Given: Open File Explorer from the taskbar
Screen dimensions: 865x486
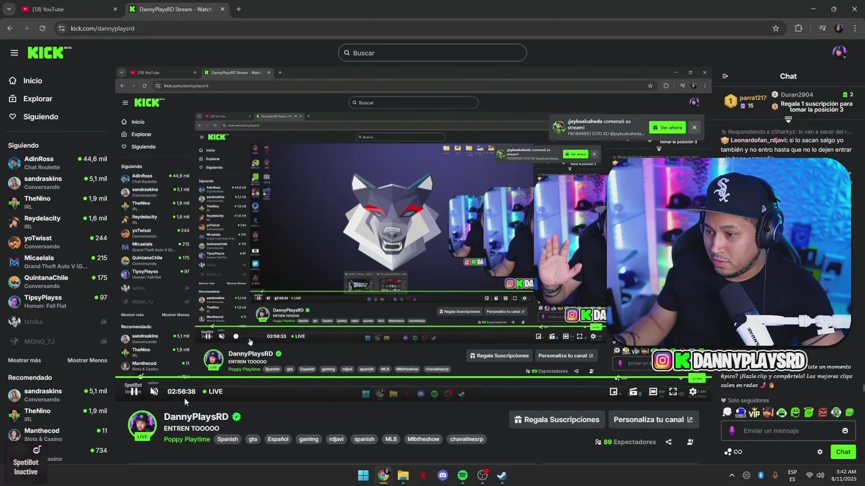Looking at the screenshot, I should (x=403, y=475).
